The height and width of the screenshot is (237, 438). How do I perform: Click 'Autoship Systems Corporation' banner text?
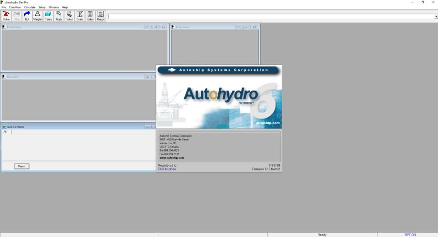pyautogui.click(x=224, y=70)
